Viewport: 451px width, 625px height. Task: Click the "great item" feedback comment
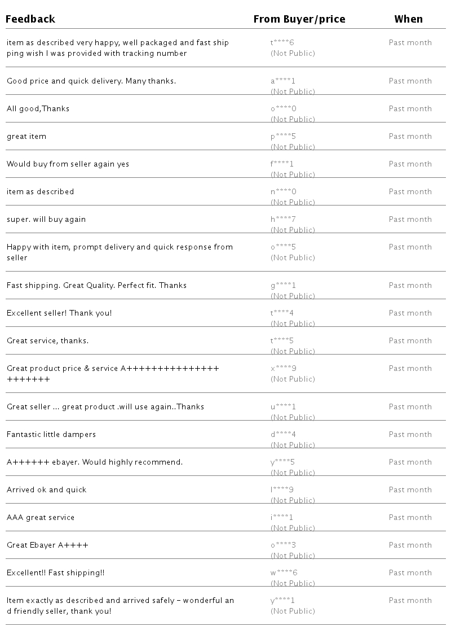tap(26, 137)
